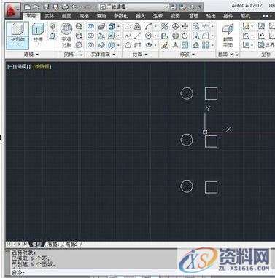Switch to the 参数化 ribbon tab
275x278 pixels.
(x=120, y=16)
